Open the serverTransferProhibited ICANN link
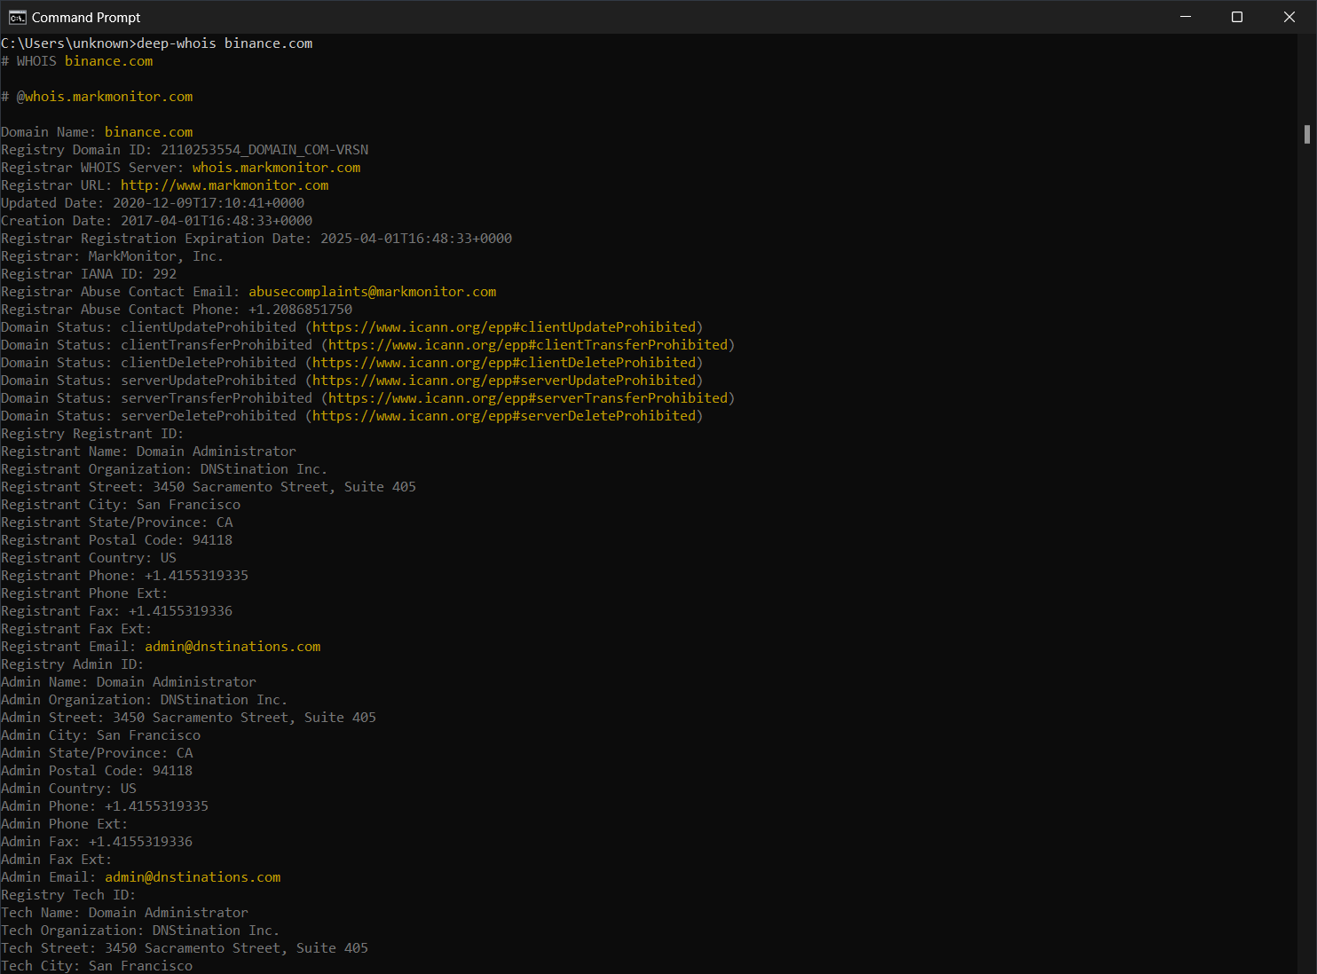Screen dimensions: 1317x974 coord(530,397)
